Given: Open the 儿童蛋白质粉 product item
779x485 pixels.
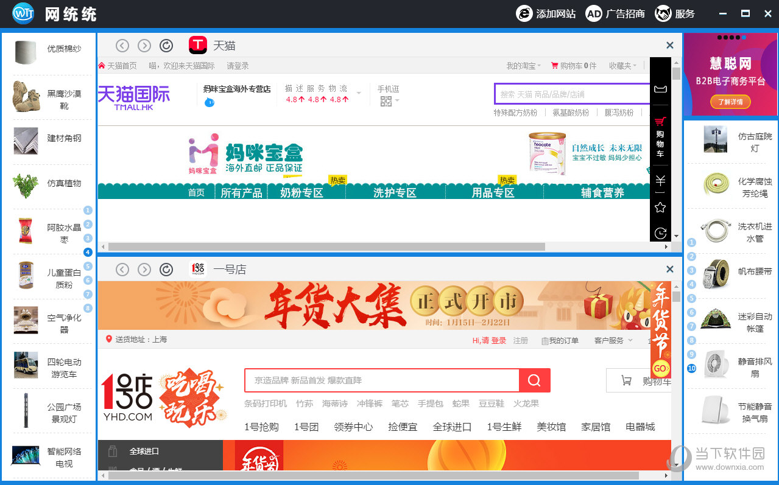Looking at the screenshot, I should [x=49, y=276].
